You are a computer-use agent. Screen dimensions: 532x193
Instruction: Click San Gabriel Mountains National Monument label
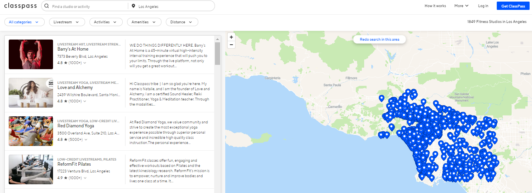click(461, 97)
